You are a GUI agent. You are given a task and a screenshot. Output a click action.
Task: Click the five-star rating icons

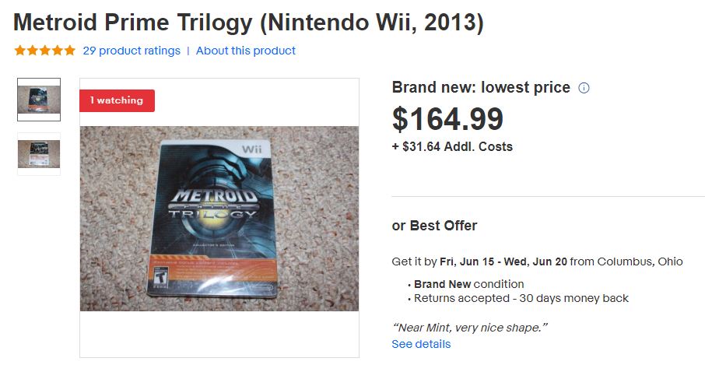coord(45,51)
